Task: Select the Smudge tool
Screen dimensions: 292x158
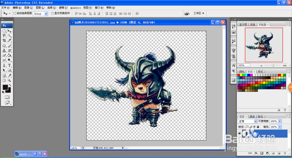Action: coord(4,60)
